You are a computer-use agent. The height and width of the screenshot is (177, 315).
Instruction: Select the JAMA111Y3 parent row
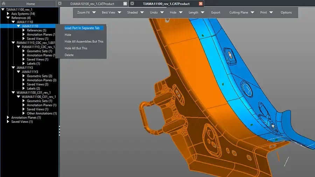[24, 68]
